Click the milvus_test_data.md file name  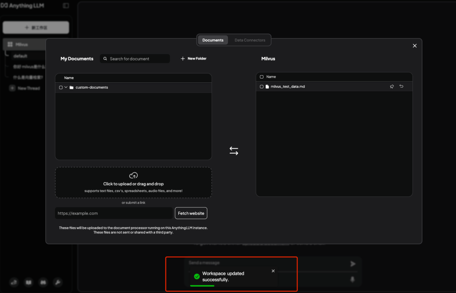coord(288,87)
